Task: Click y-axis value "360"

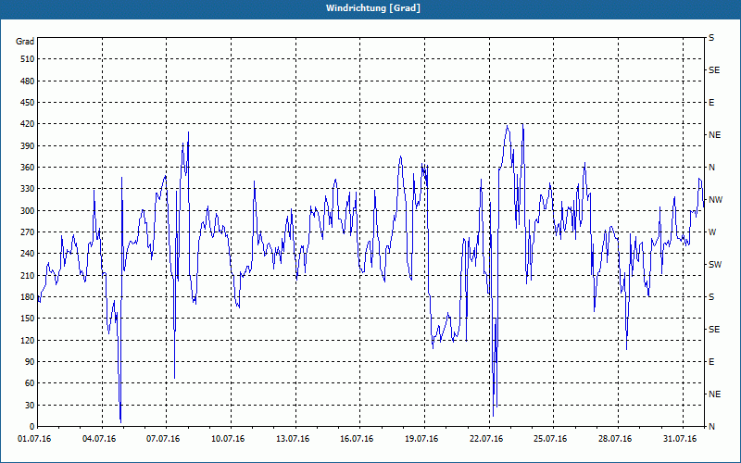Action: tap(28, 168)
